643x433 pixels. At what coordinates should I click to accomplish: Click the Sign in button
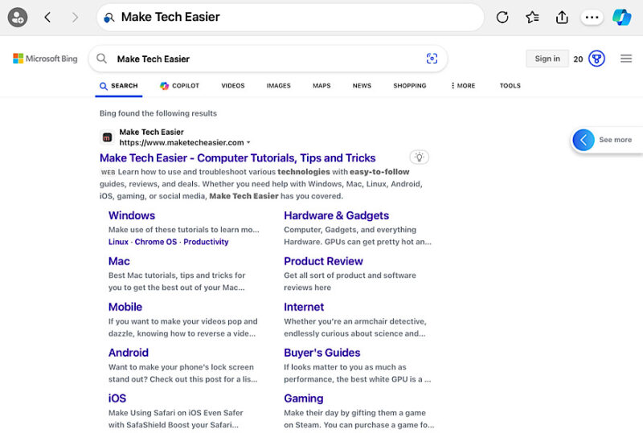click(547, 59)
